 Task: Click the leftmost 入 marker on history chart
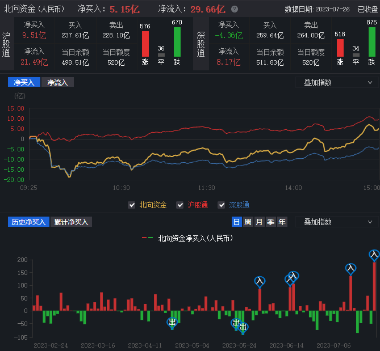click(x=260, y=280)
